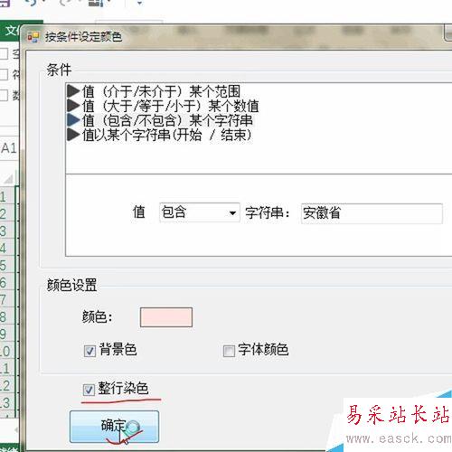Click the dialog title icon beside 按条件设定颜色

(x=33, y=37)
